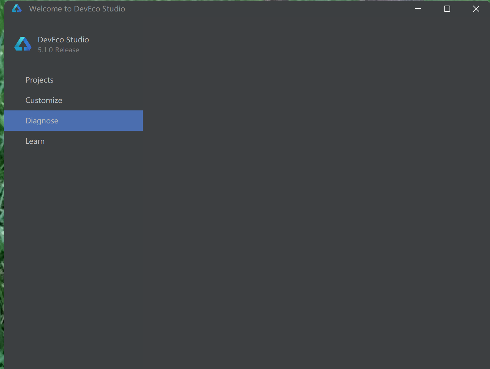Screen dimensions: 490x369
Task: Click the Welcome to DevEco Studio window title
Action: (x=77, y=9)
